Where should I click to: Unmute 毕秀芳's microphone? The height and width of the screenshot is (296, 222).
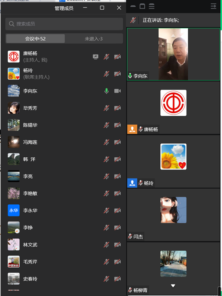pyautogui.click(x=106, y=108)
